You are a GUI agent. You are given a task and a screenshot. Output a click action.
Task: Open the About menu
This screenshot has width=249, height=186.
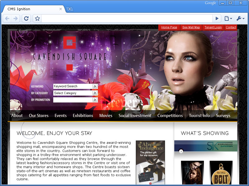pyautogui.click(x=17, y=116)
